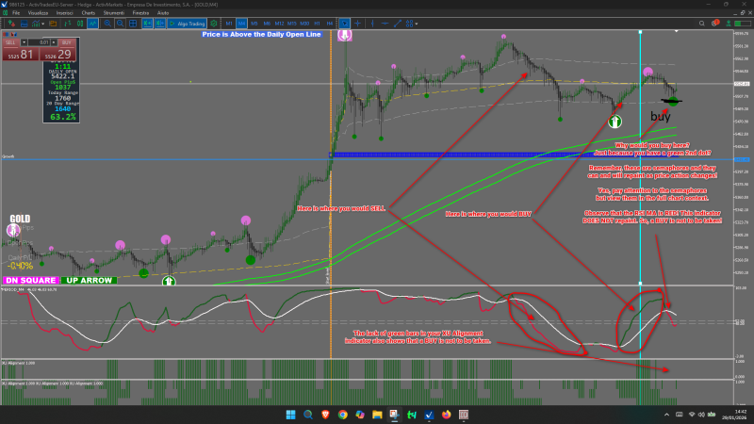754x424 pixels.
Task: Switch to the M1 timeframe
Action: point(229,24)
